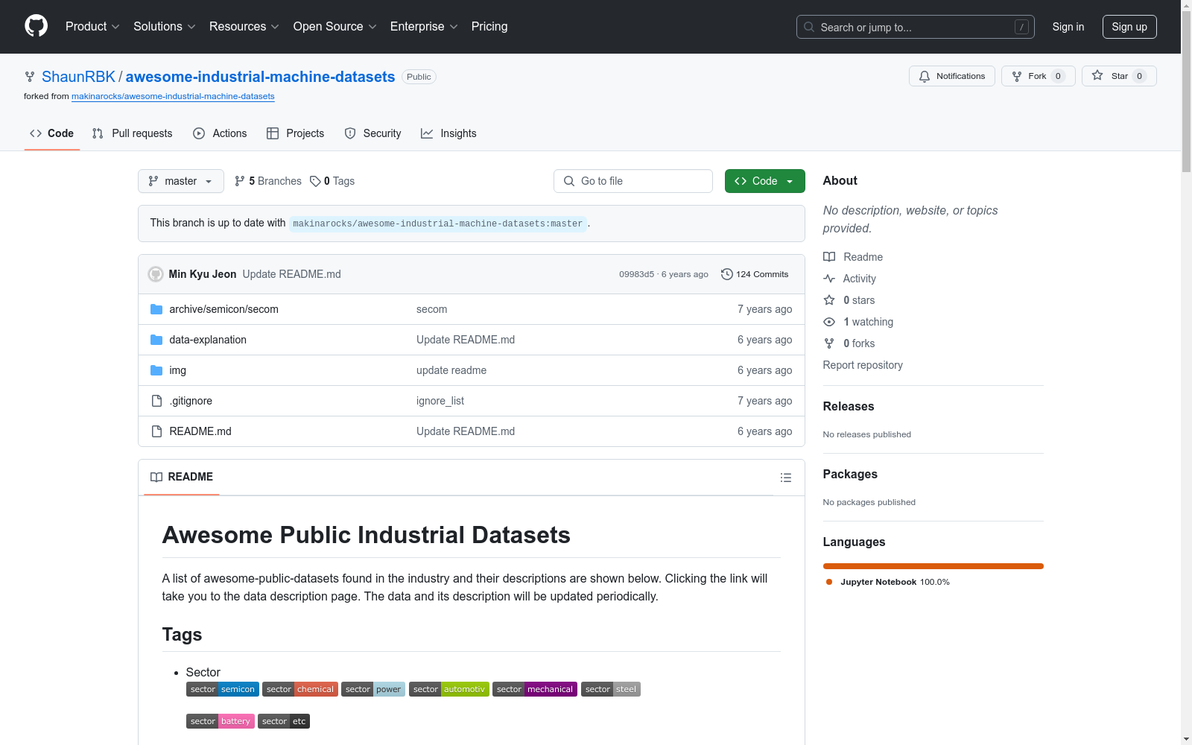The width and height of the screenshot is (1192, 745).
Task: Open the green Code dropdown button
Action: tap(765, 181)
